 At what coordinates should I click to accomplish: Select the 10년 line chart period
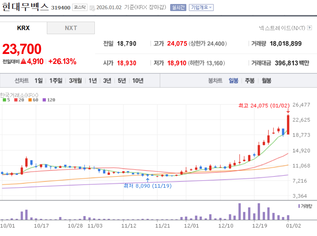tap(138, 81)
